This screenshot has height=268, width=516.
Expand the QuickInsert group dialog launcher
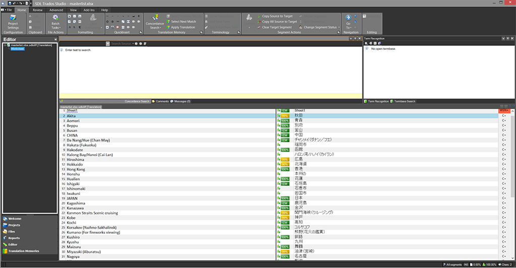point(140,33)
